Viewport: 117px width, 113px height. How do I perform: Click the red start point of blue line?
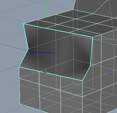[x=28, y=52]
